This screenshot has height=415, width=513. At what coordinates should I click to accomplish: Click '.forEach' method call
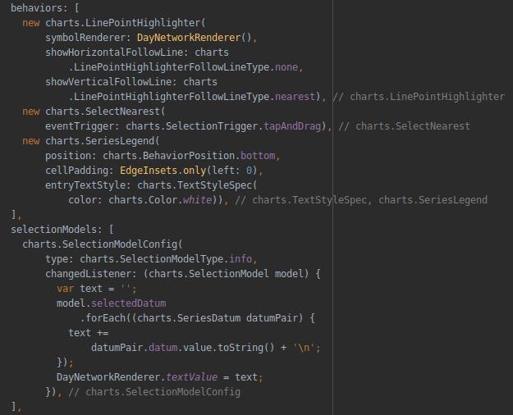(x=103, y=318)
